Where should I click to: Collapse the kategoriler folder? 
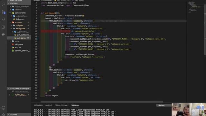[x=12, y=29]
